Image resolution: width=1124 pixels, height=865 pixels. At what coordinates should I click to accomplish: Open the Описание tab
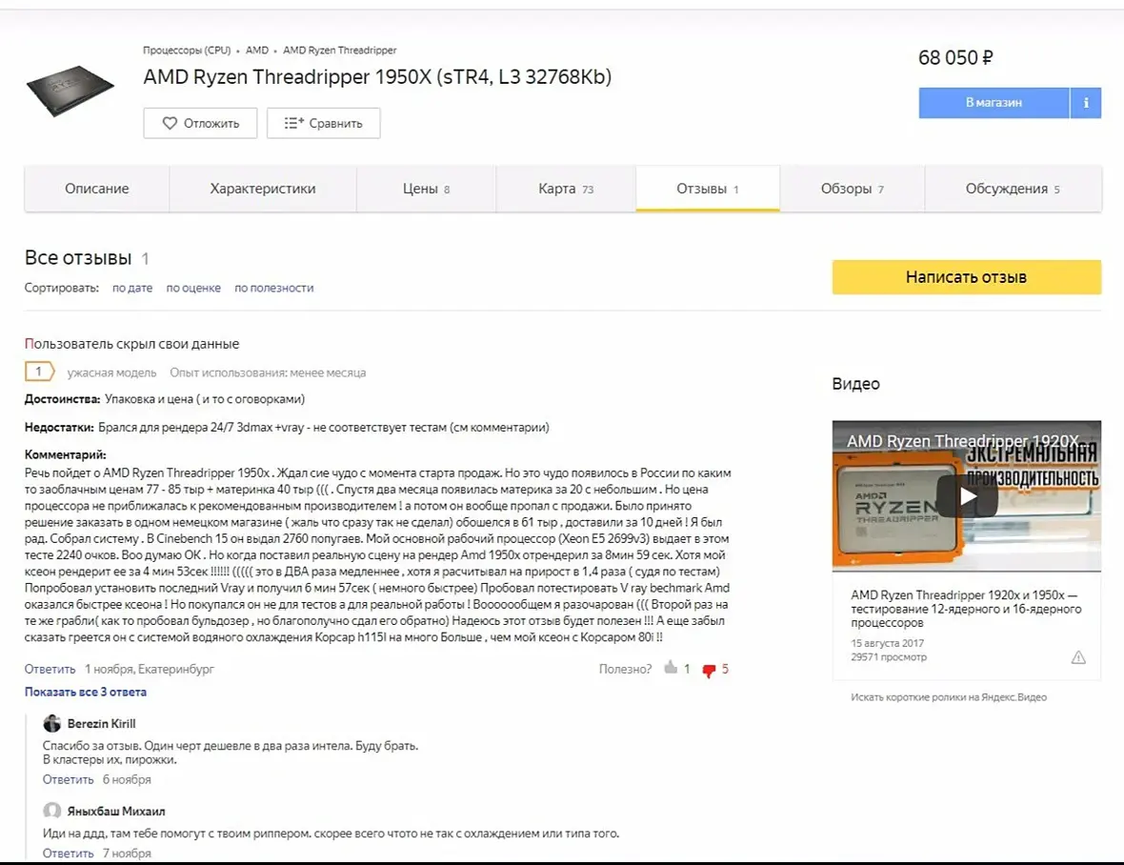point(97,189)
